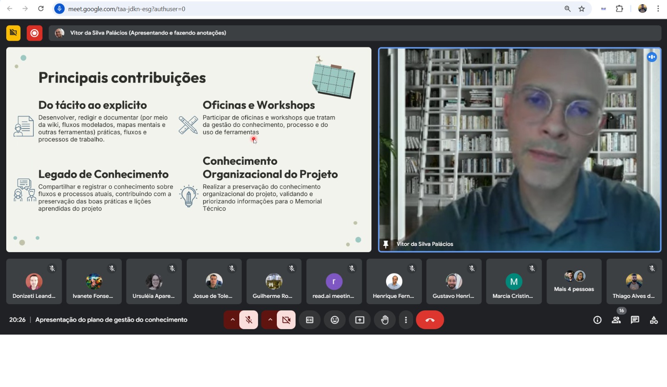Leave the call with the red button
Screen dimensions: 667x387
pos(430,320)
